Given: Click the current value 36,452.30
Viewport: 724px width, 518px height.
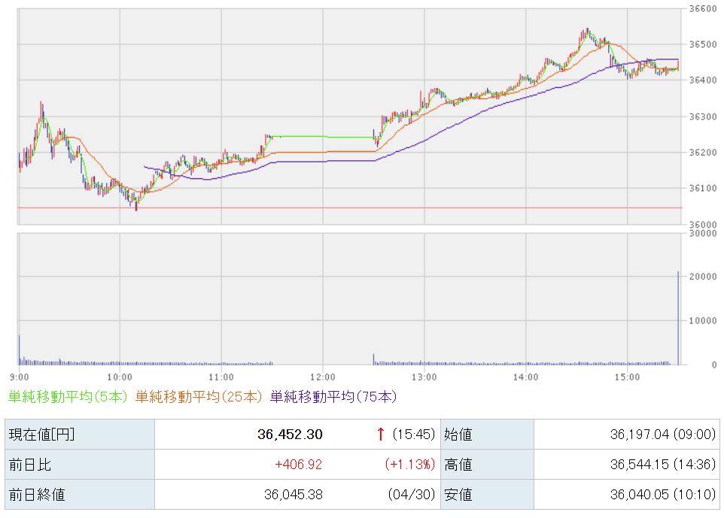Looking at the screenshot, I should [290, 434].
